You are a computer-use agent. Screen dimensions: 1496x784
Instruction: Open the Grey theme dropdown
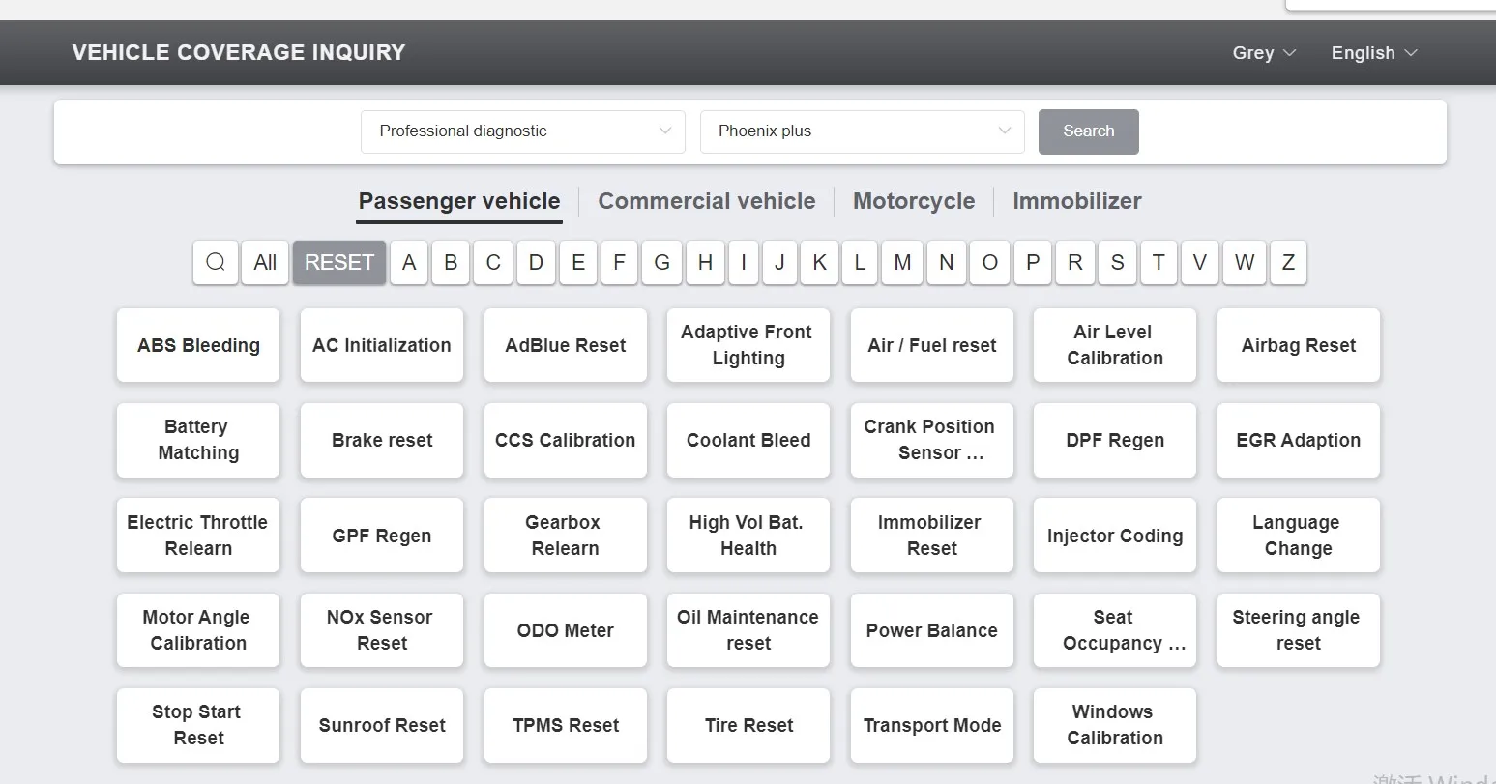click(1264, 53)
